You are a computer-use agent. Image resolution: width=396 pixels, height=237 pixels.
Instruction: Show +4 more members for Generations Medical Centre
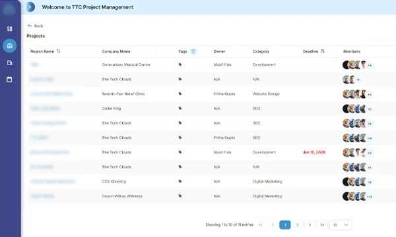pyautogui.click(x=370, y=65)
